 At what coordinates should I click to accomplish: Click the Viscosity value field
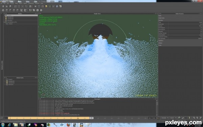(x=185, y=31)
